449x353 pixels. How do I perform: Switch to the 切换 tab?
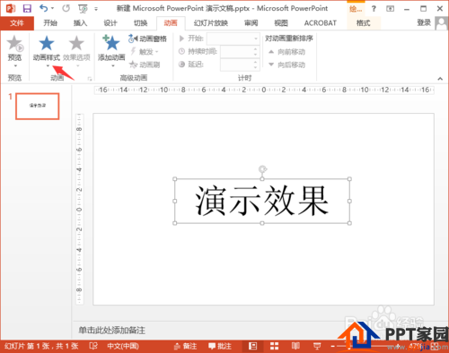pyautogui.click(x=140, y=23)
